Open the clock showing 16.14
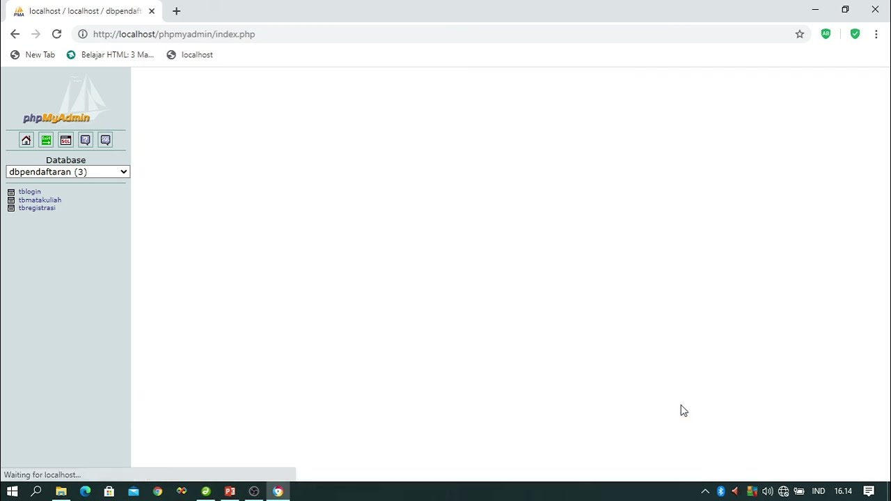Screen dimensions: 891x501 tap(843, 491)
